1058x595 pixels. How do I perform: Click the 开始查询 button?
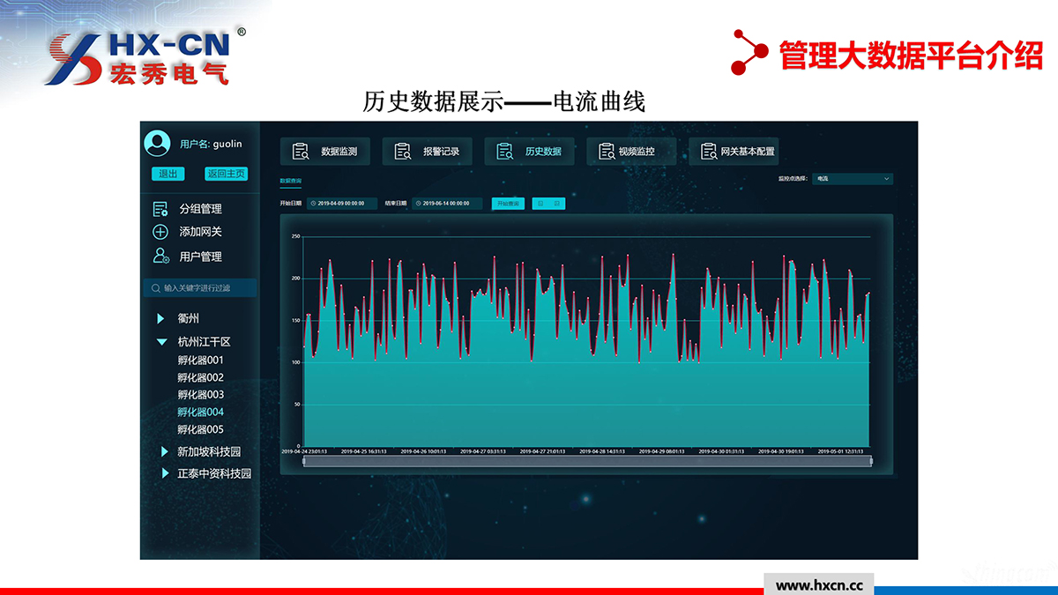pyautogui.click(x=508, y=204)
